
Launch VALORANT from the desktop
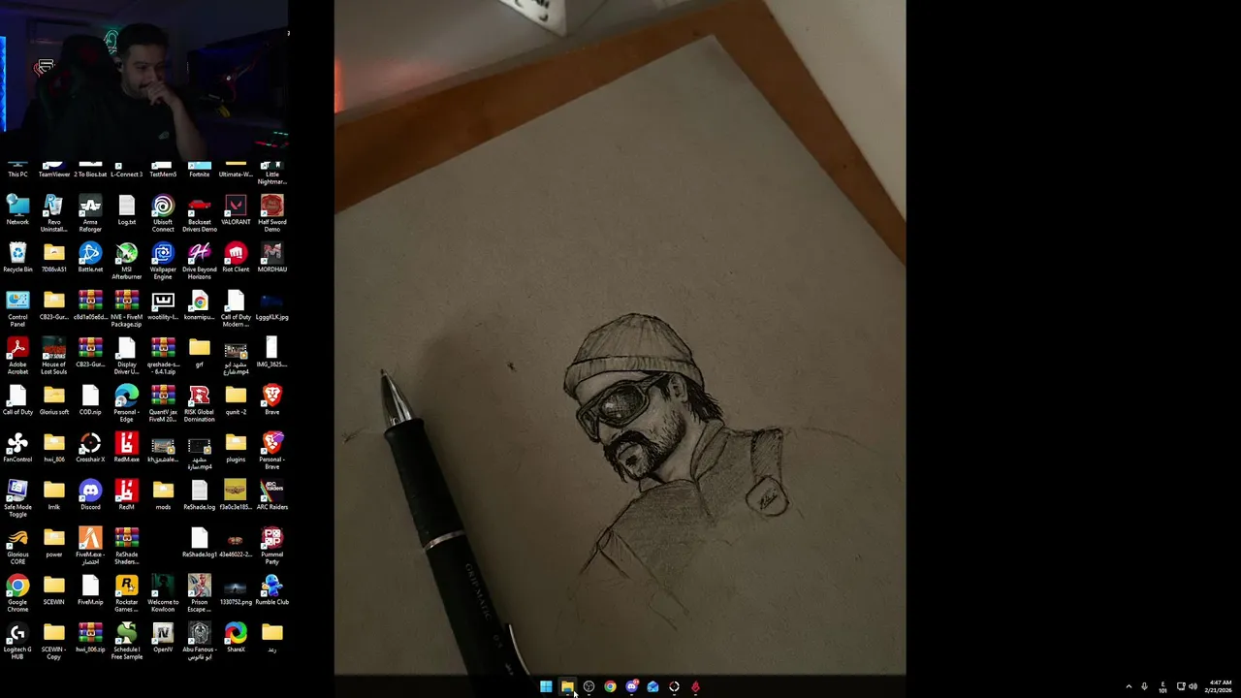pyautogui.click(x=236, y=210)
